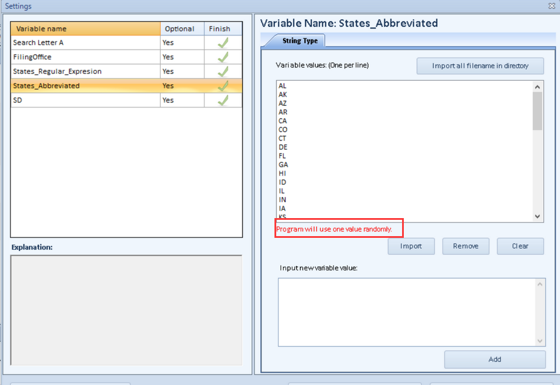Click the Add button
The width and height of the screenshot is (560, 385).
tap(494, 359)
